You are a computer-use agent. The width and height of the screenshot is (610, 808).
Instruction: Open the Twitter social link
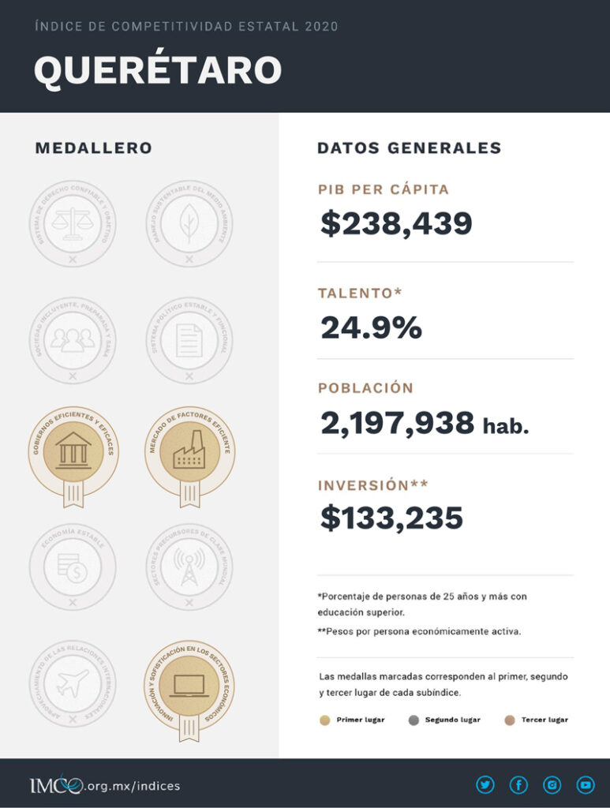pos(485,784)
